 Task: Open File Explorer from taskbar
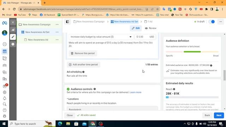coord(68,124)
